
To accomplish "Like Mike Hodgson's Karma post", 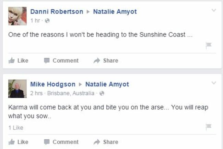I will [18, 142].
